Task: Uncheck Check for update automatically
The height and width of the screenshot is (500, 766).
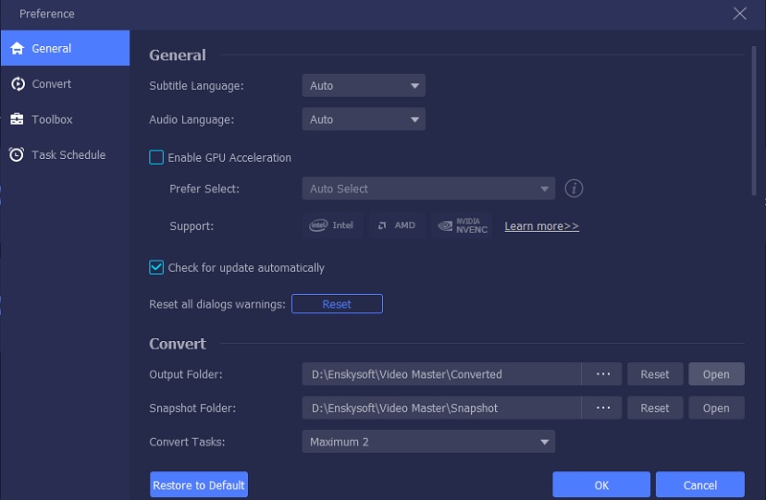Action: coord(157,268)
